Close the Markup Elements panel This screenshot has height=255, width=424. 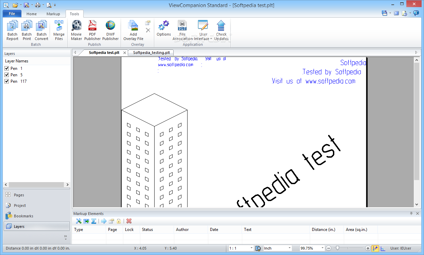[418, 213]
